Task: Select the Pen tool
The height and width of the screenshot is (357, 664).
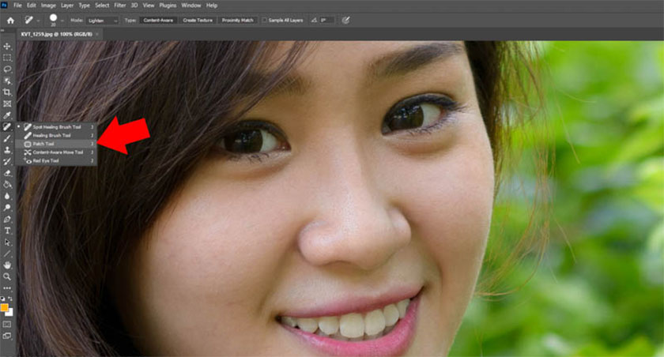Action: (x=7, y=219)
